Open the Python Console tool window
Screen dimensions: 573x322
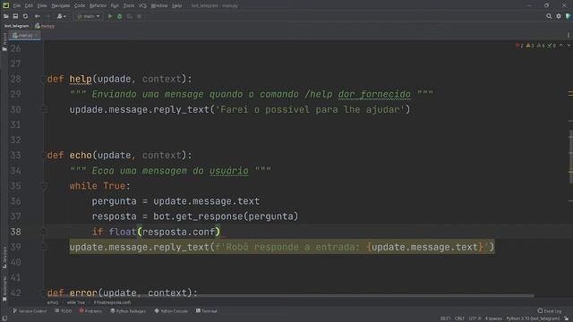(x=171, y=311)
